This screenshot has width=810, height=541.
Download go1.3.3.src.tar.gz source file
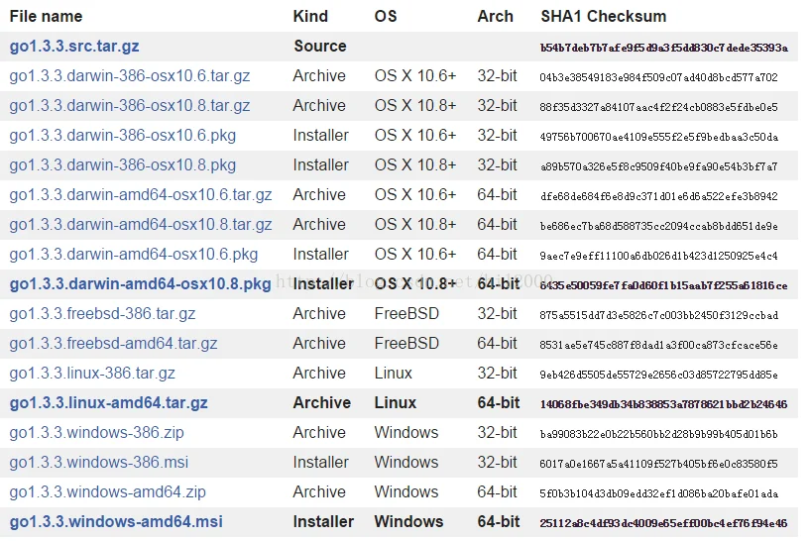pos(74,47)
